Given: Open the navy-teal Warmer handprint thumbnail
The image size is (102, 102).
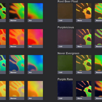Looking at the screenshot, I should [17, 63].
